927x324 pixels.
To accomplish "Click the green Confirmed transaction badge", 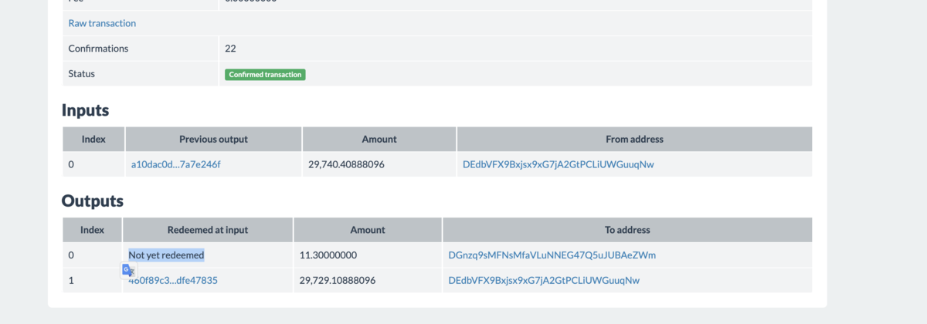I will [x=265, y=75].
